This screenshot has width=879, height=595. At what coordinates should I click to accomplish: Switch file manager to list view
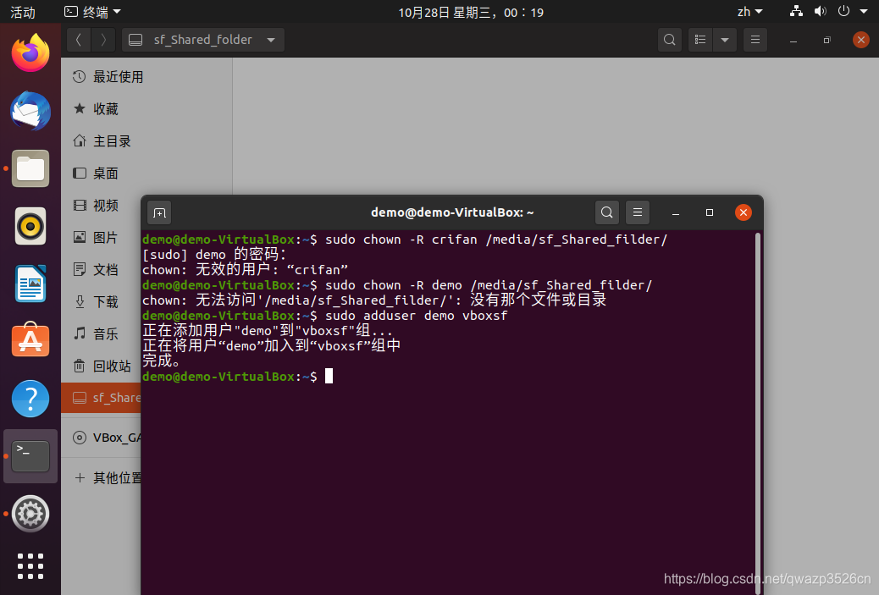[700, 40]
